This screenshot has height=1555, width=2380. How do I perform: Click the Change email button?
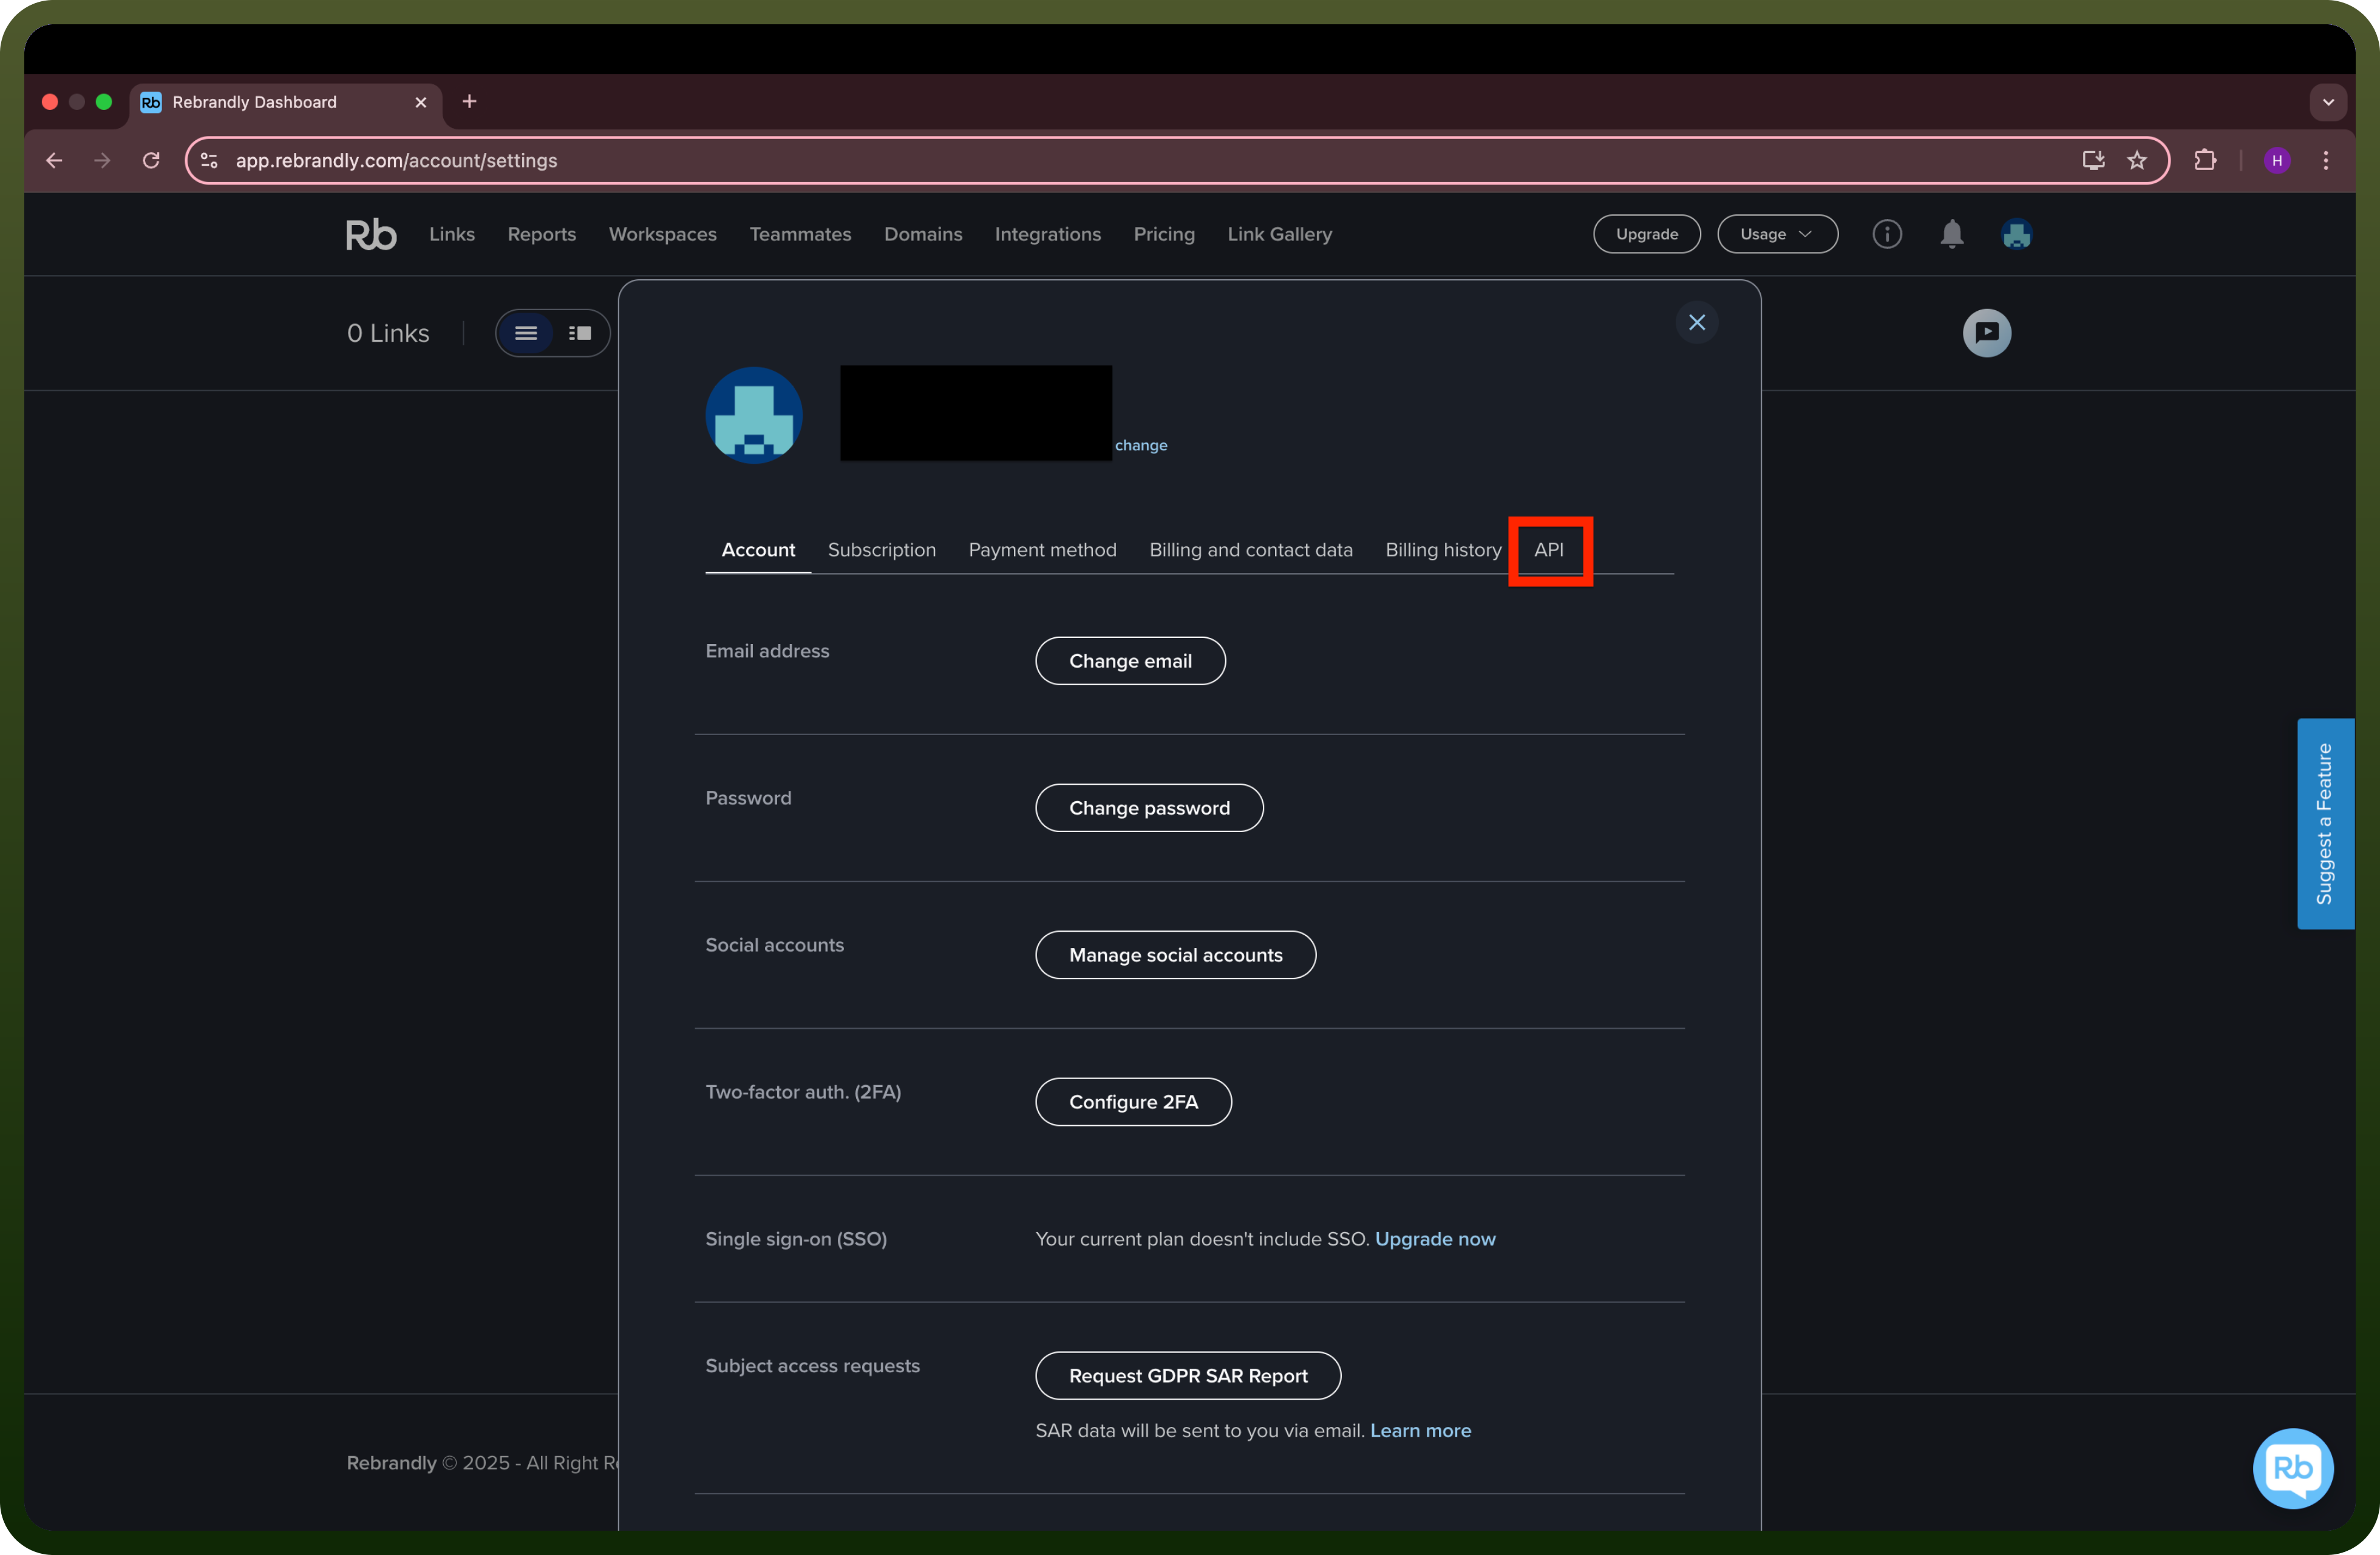point(1130,660)
